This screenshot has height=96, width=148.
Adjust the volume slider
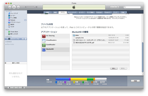coord(31,7)
